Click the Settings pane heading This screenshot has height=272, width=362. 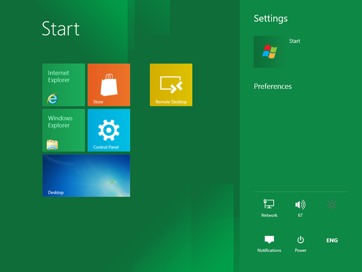tap(271, 19)
